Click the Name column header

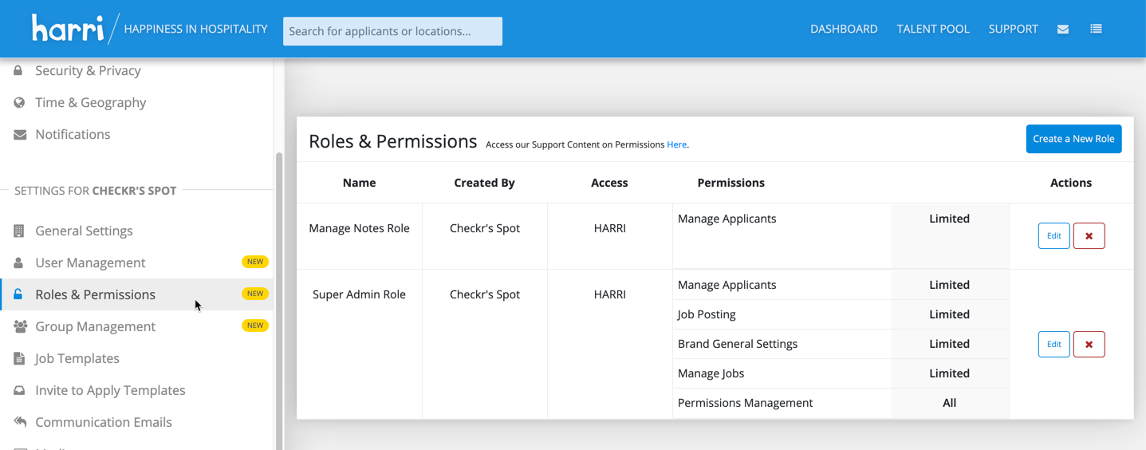click(359, 183)
